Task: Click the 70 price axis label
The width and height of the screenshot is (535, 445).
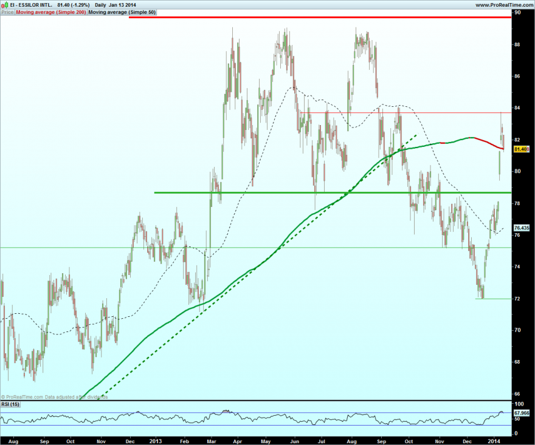Action: 517,330
